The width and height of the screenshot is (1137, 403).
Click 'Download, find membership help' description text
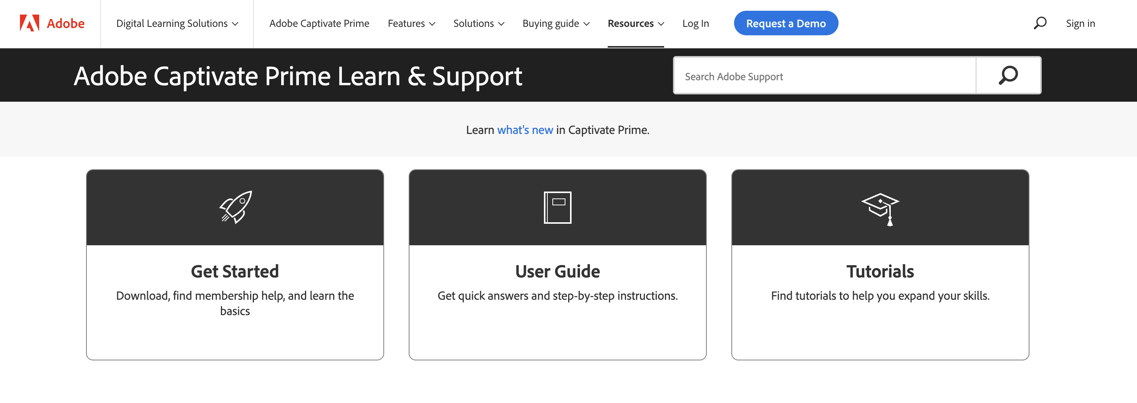tap(235, 303)
